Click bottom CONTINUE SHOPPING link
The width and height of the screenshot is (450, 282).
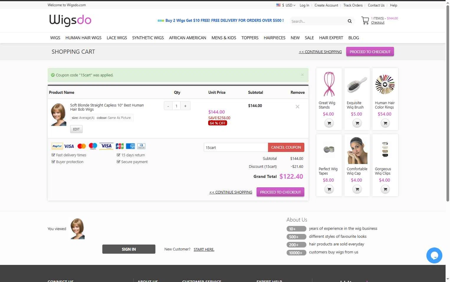[231, 192]
